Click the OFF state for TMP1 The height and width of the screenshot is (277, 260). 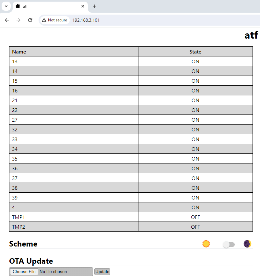pyautogui.click(x=195, y=217)
